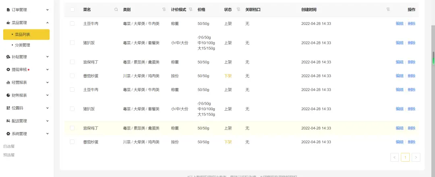Click 删除 in second 猪扒饭 row
Screen dimensions: 435x177
(412, 109)
